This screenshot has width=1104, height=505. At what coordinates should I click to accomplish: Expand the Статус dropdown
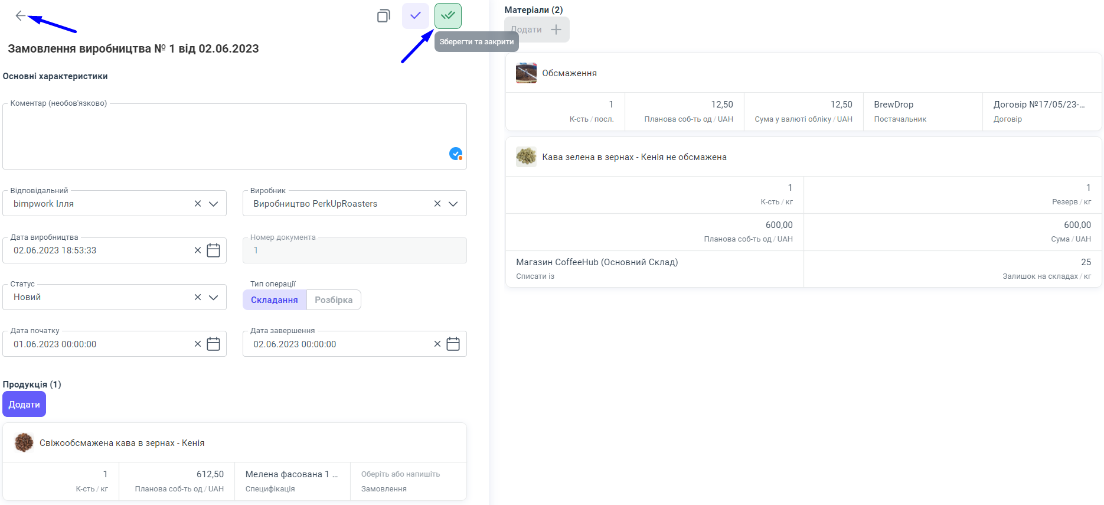coord(214,297)
